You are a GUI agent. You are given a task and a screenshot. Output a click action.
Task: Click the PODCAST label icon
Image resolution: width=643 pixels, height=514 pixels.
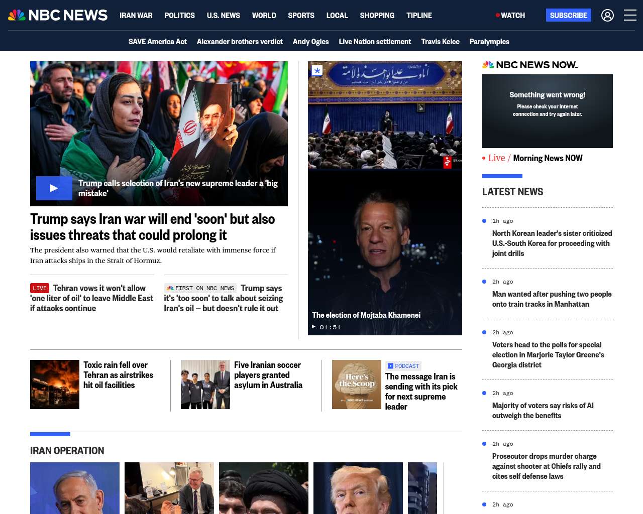click(x=390, y=366)
